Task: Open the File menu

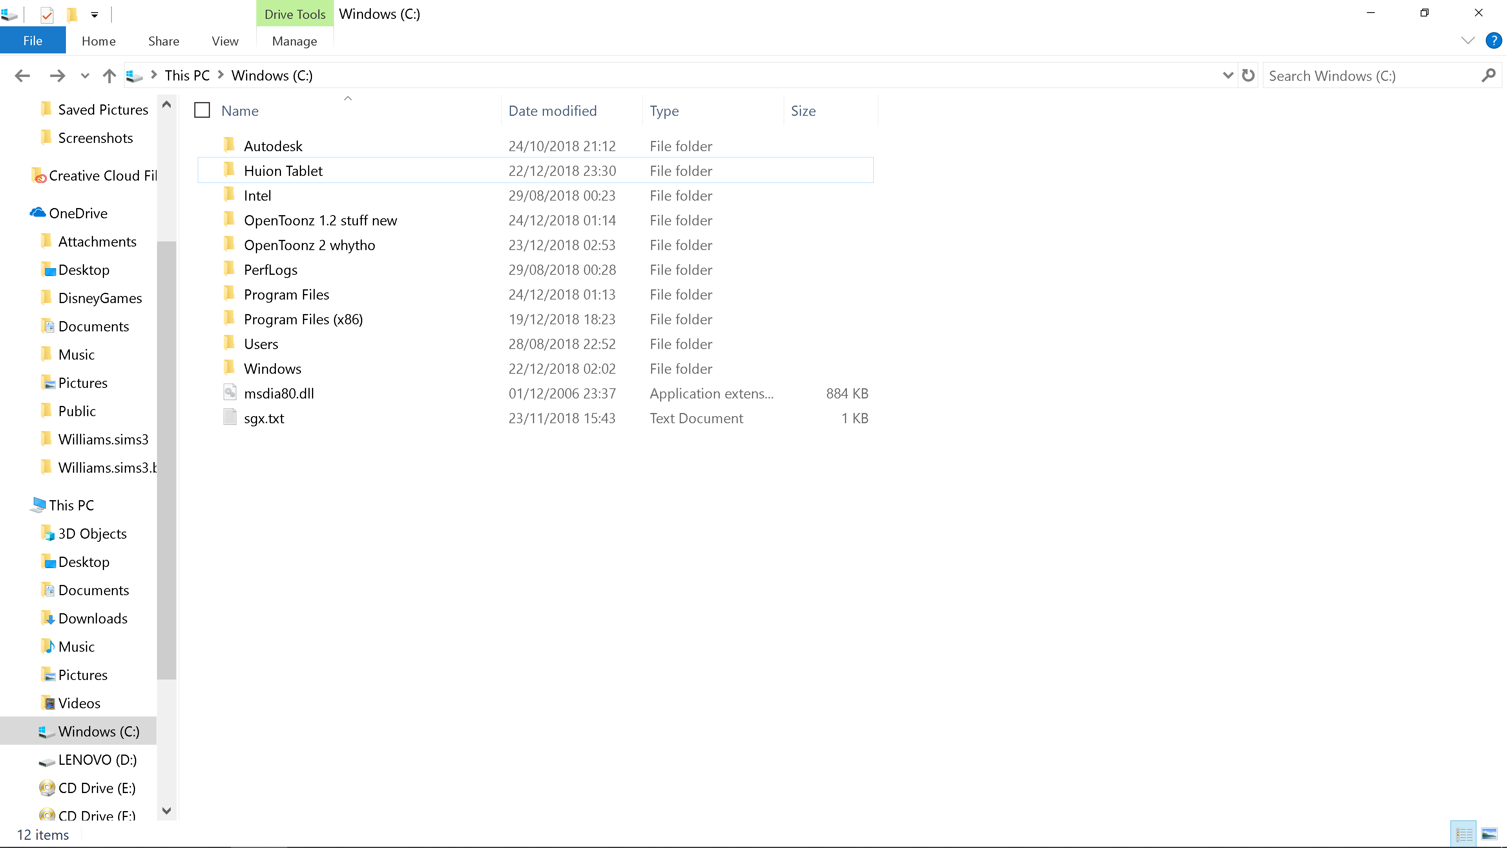Action: tap(33, 41)
